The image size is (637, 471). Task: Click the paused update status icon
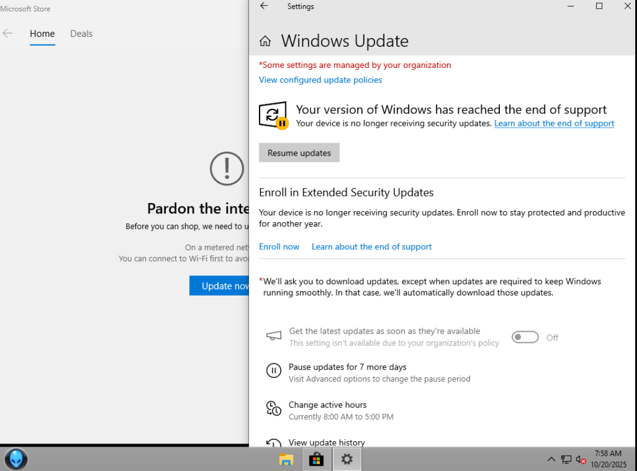[x=274, y=115]
